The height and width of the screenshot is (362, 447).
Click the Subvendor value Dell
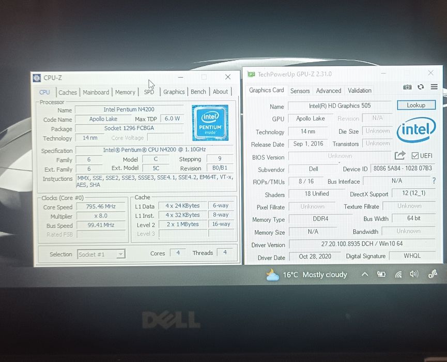(x=313, y=169)
